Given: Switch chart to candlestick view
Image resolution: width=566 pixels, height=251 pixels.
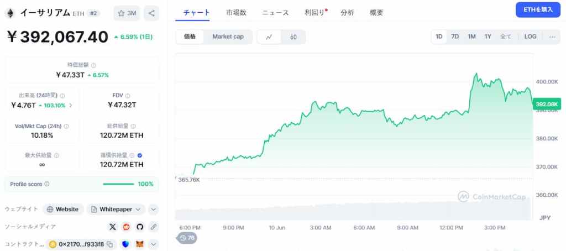Looking at the screenshot, I should click(294, 37).
